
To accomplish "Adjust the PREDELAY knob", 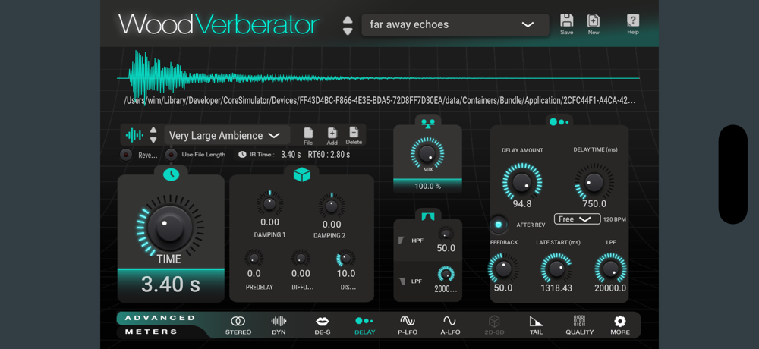I will (x=254, y=259).
